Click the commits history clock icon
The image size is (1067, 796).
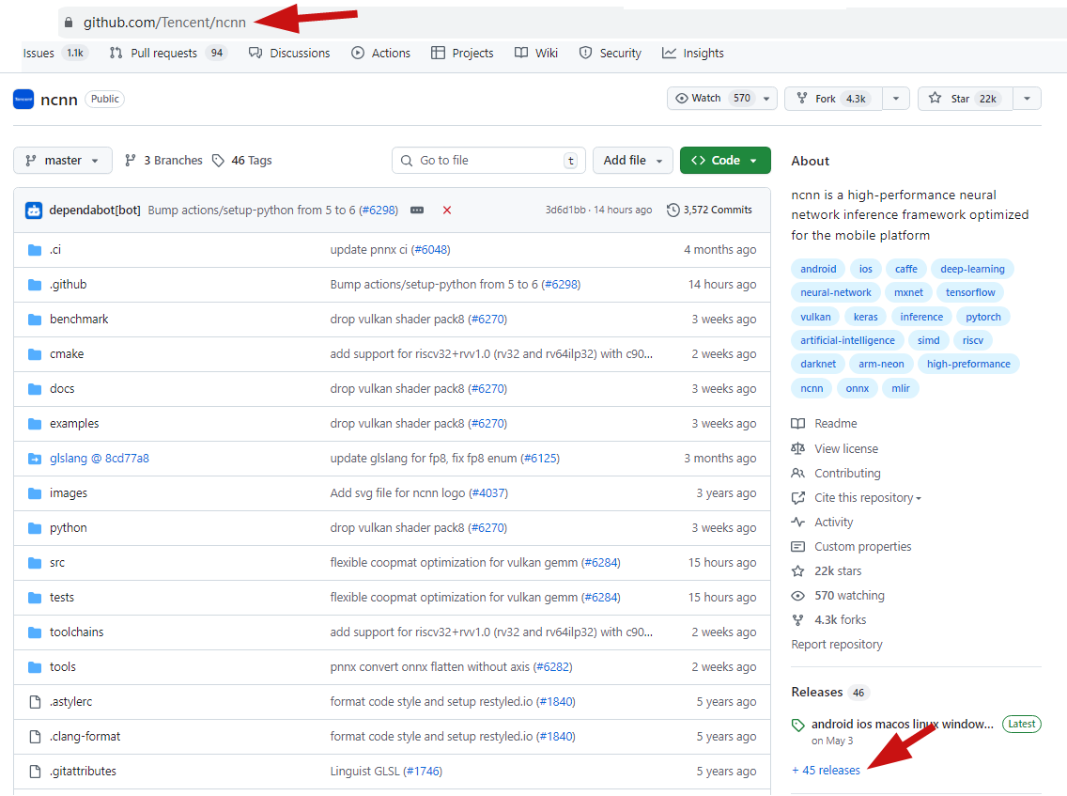tap(673, 211)
